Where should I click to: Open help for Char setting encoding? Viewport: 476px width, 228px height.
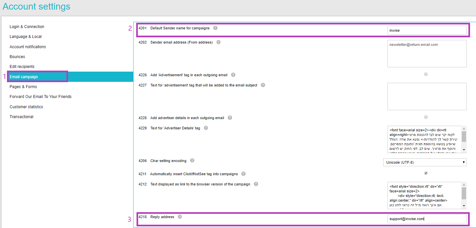tap(192, 161)
